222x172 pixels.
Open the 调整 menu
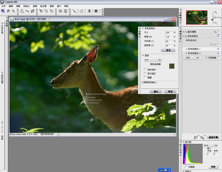[18, 6]
